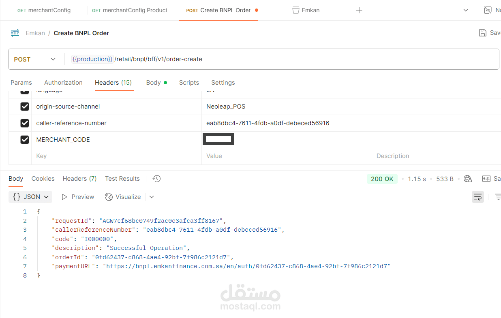The height and width of the screenshot is (318, 501).
Task: Click the requestId value in JSON response
Action: pyautogui.click(x=161, y=221)
